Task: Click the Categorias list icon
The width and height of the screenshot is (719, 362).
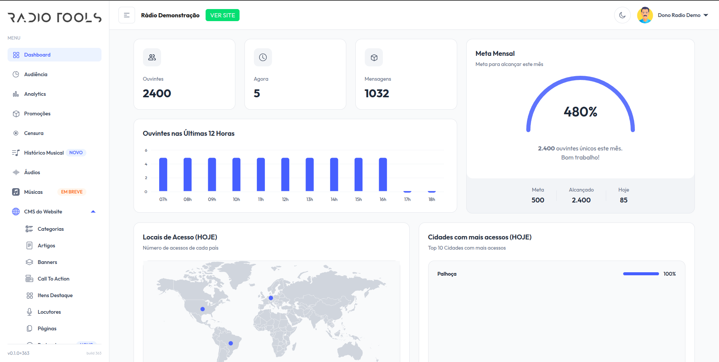Action: click(x=29, y=229)
